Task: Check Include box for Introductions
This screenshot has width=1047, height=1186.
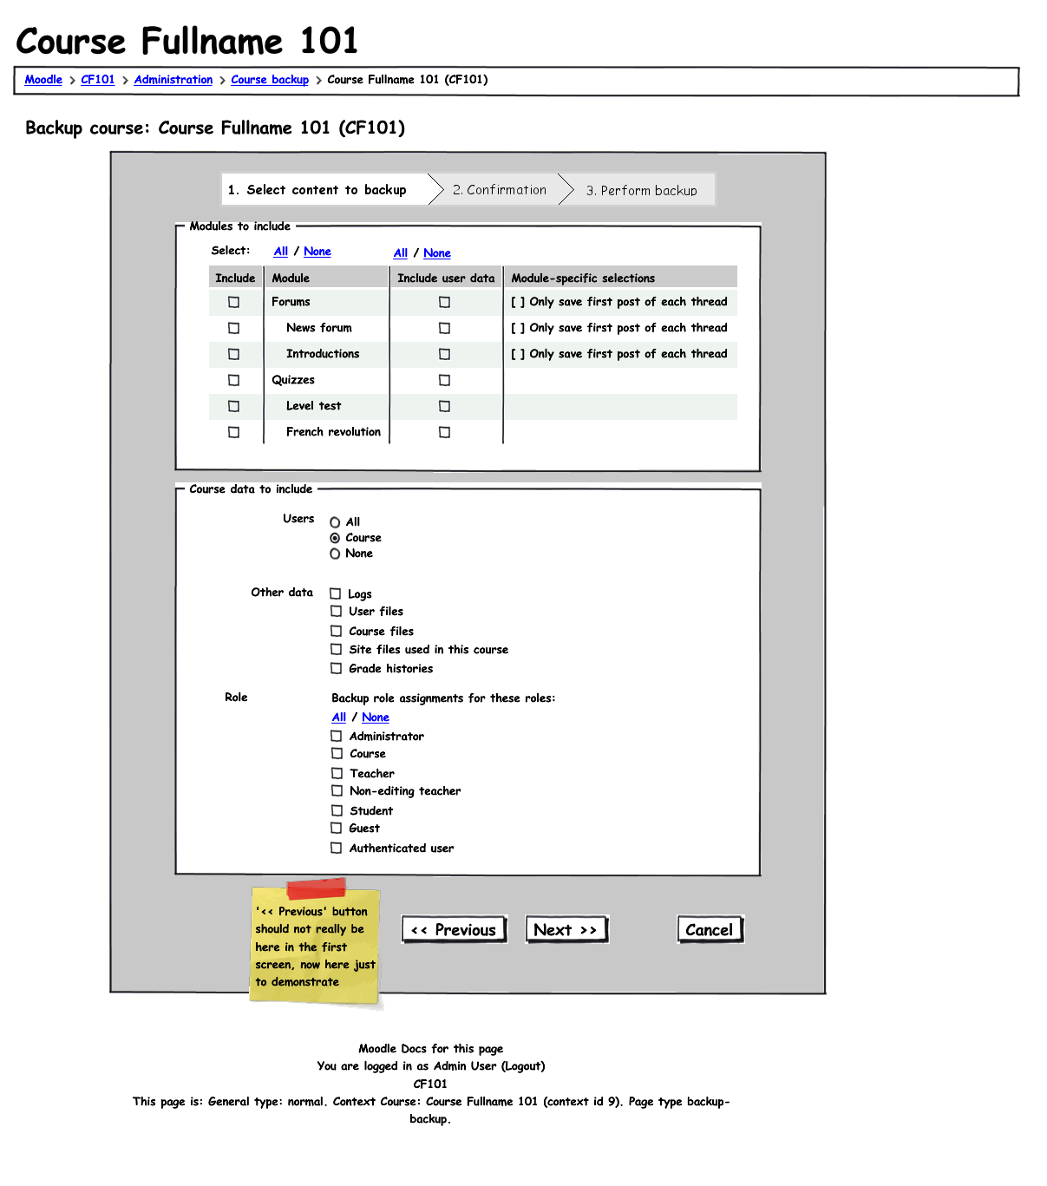Action: (233, 354)
